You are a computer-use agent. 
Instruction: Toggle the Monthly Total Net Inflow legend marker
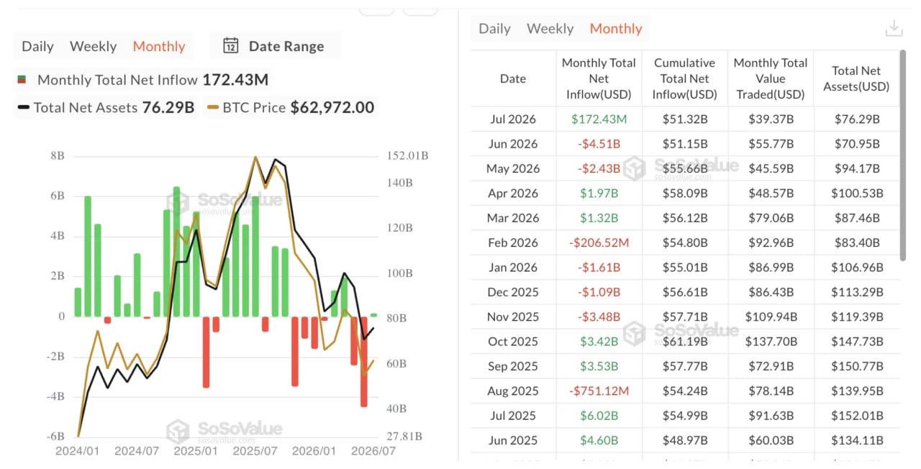coord(22,80)
